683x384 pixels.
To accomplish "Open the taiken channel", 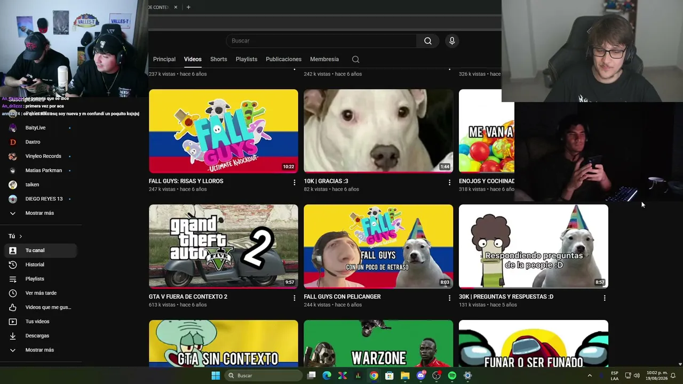I will click(x=41, y=185).
